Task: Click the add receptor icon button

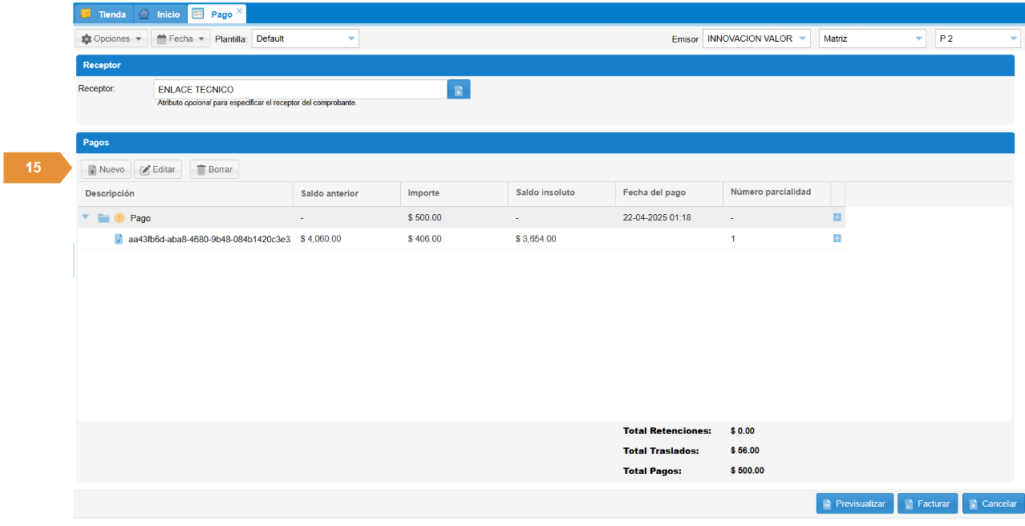Action: coord(459,89)
